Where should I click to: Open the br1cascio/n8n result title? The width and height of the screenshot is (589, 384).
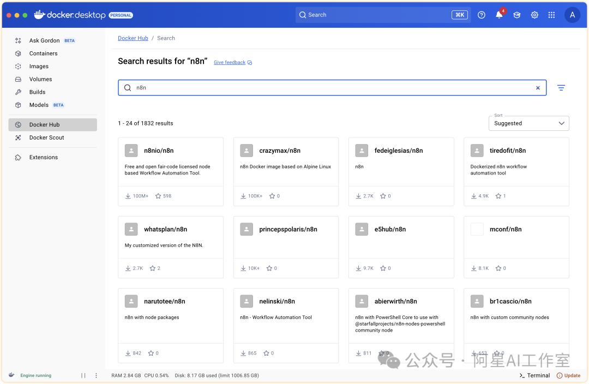click(510, 301)
